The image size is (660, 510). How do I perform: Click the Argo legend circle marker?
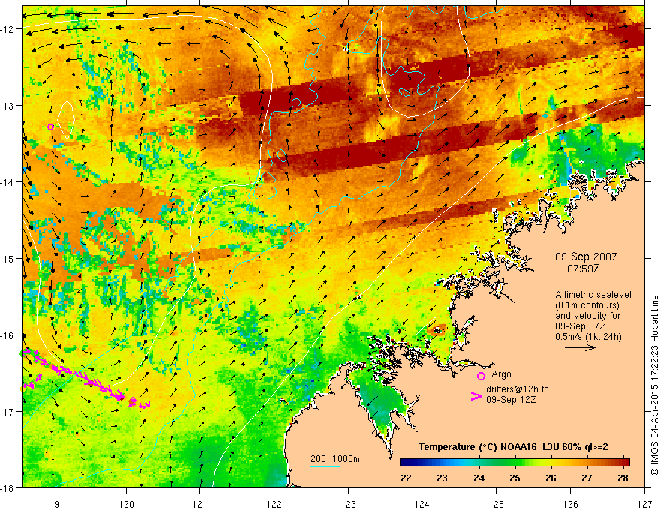[481, 376]
